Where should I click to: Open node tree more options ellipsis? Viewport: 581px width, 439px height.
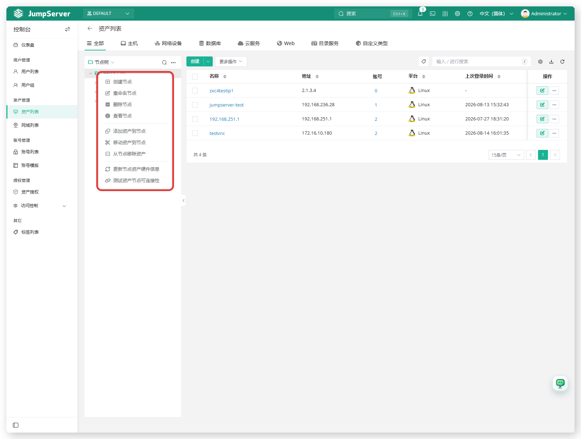pyautogui.click(x=173, y=63)
